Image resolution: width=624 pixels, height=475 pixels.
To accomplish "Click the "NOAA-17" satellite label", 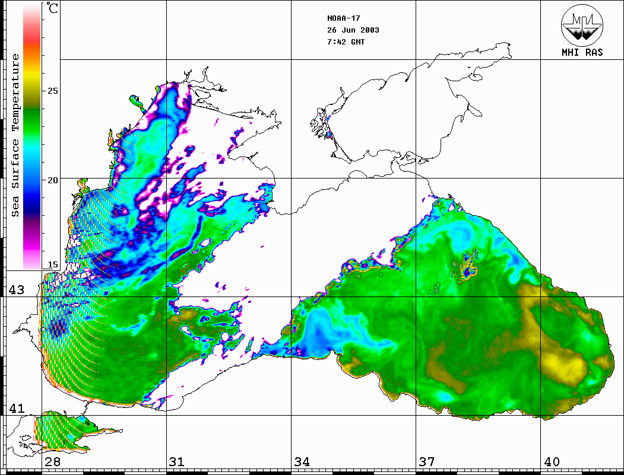I will (x=343, y=18).
